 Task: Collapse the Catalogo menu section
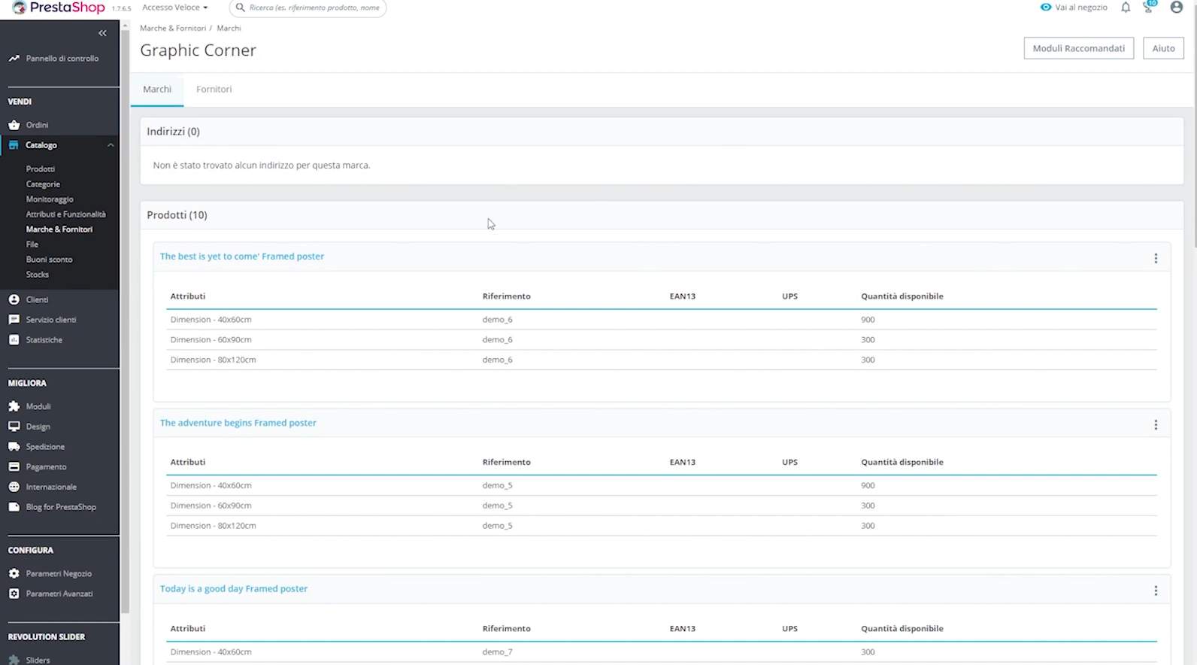click(111, 145)
